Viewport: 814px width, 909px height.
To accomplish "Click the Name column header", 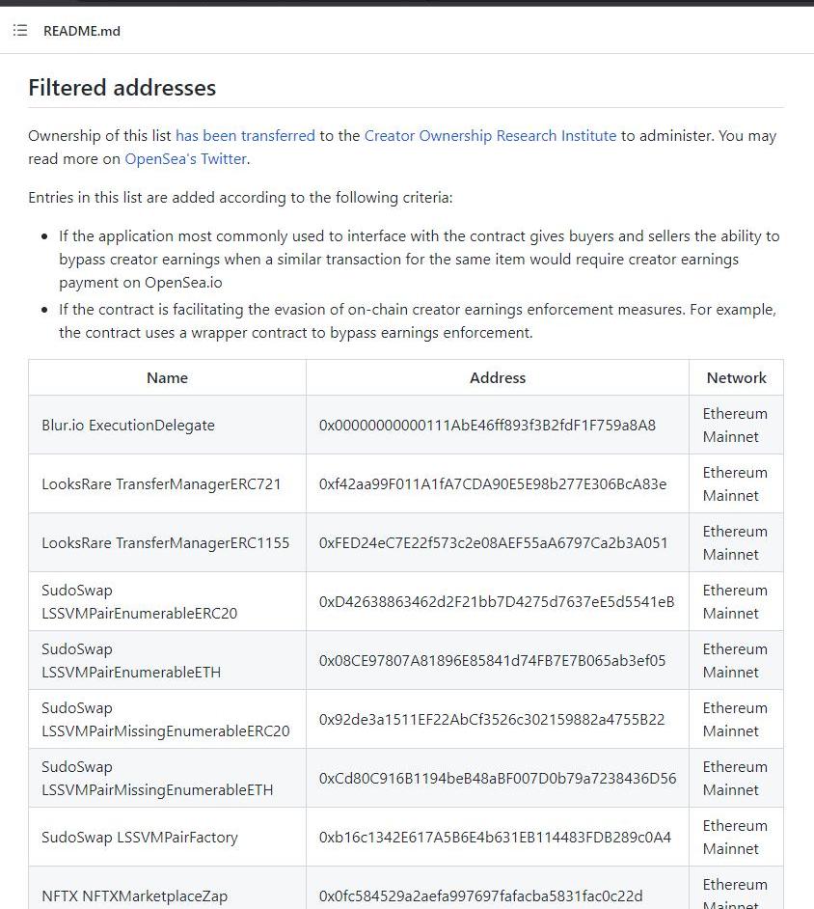I will coord(167,378).
